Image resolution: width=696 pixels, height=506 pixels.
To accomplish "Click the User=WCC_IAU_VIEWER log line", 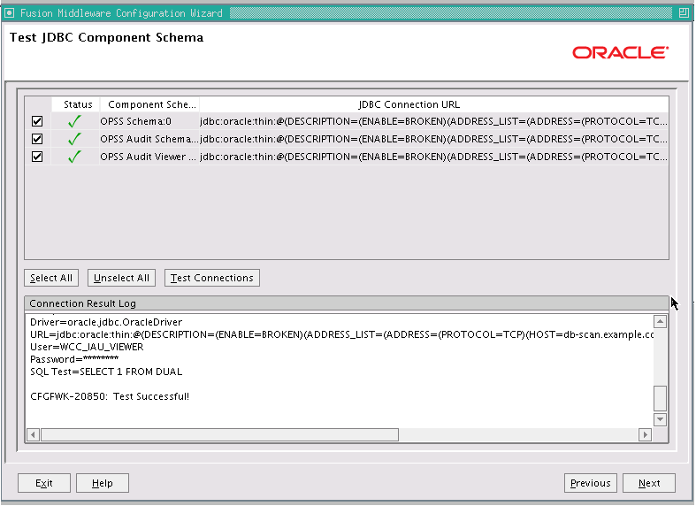I will [x=87, y=347].
